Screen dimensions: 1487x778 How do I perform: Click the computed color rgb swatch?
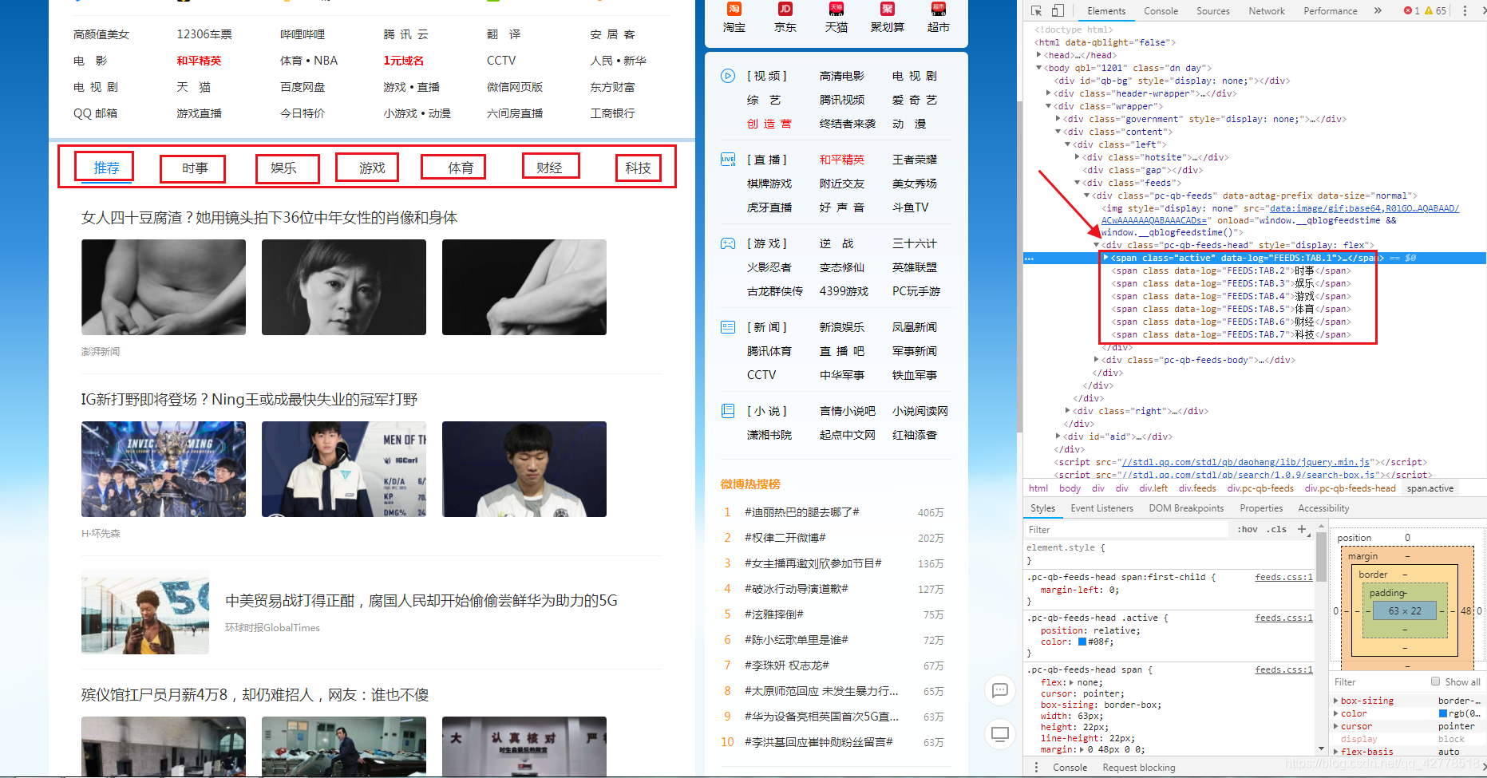pos(1443,713)
